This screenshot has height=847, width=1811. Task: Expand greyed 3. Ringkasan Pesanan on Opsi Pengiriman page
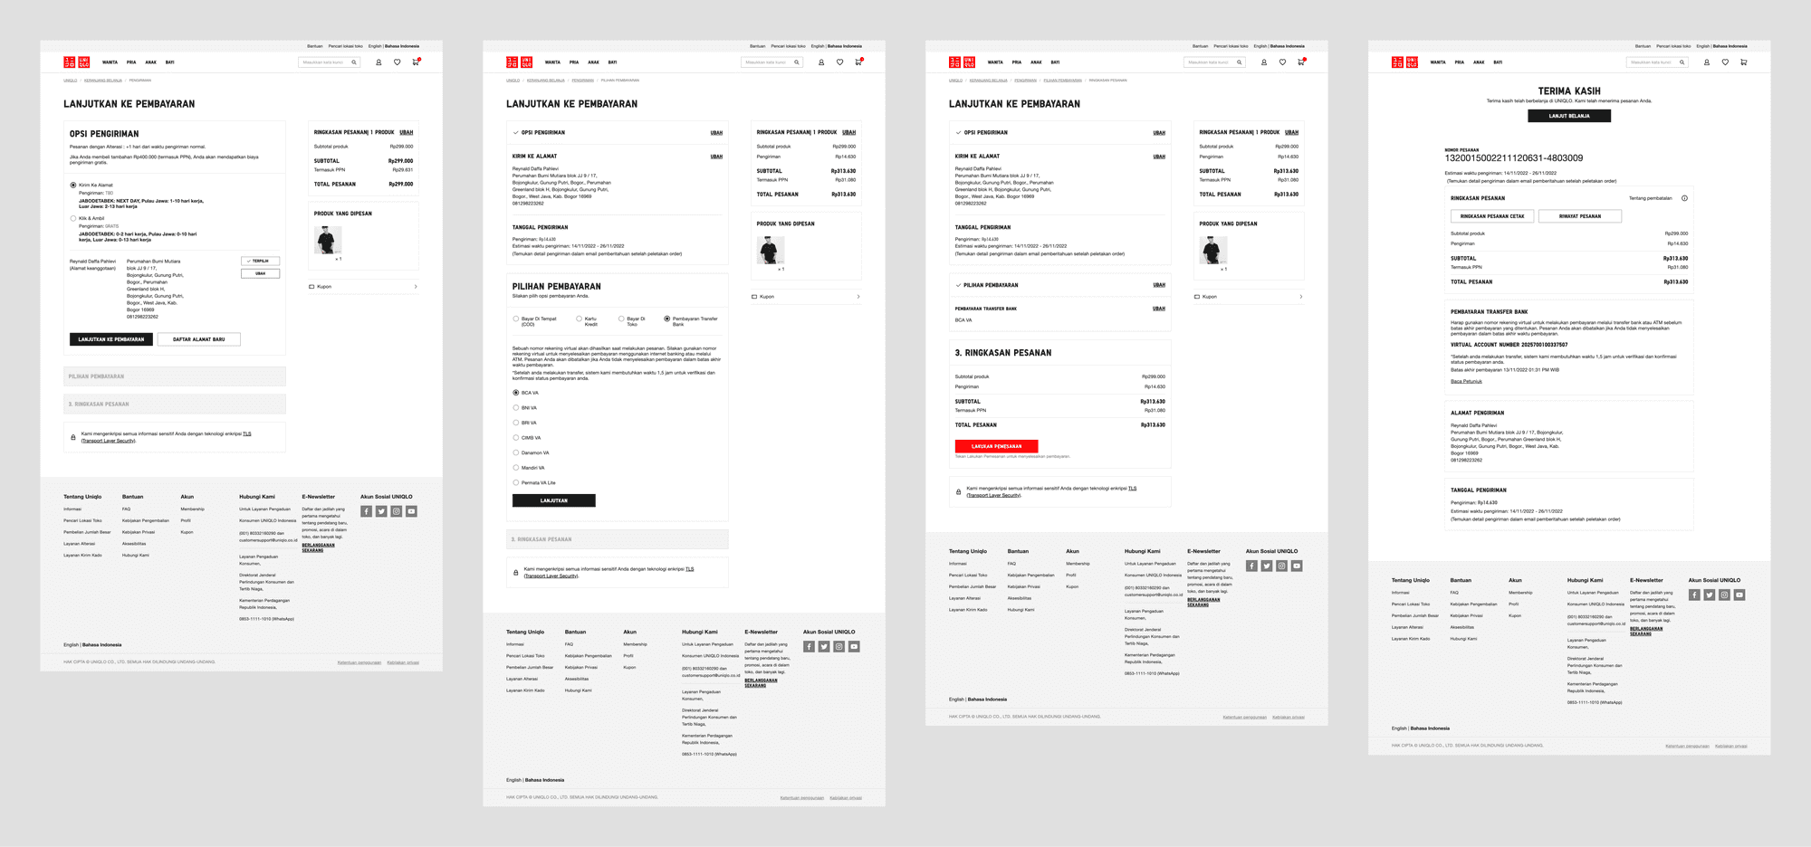point(175,404)
